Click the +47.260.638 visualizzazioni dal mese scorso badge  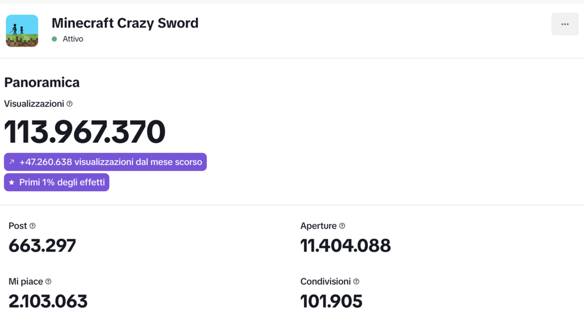(105, 162)
